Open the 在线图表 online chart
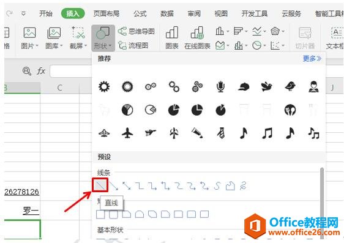Viewport: 344px width, 243px height. [x=197, y=38]
